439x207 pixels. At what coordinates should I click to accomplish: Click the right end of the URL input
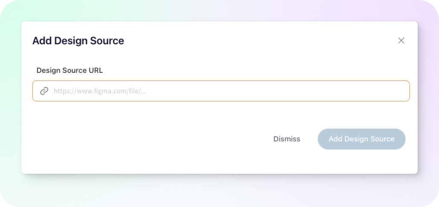(392, 91)
